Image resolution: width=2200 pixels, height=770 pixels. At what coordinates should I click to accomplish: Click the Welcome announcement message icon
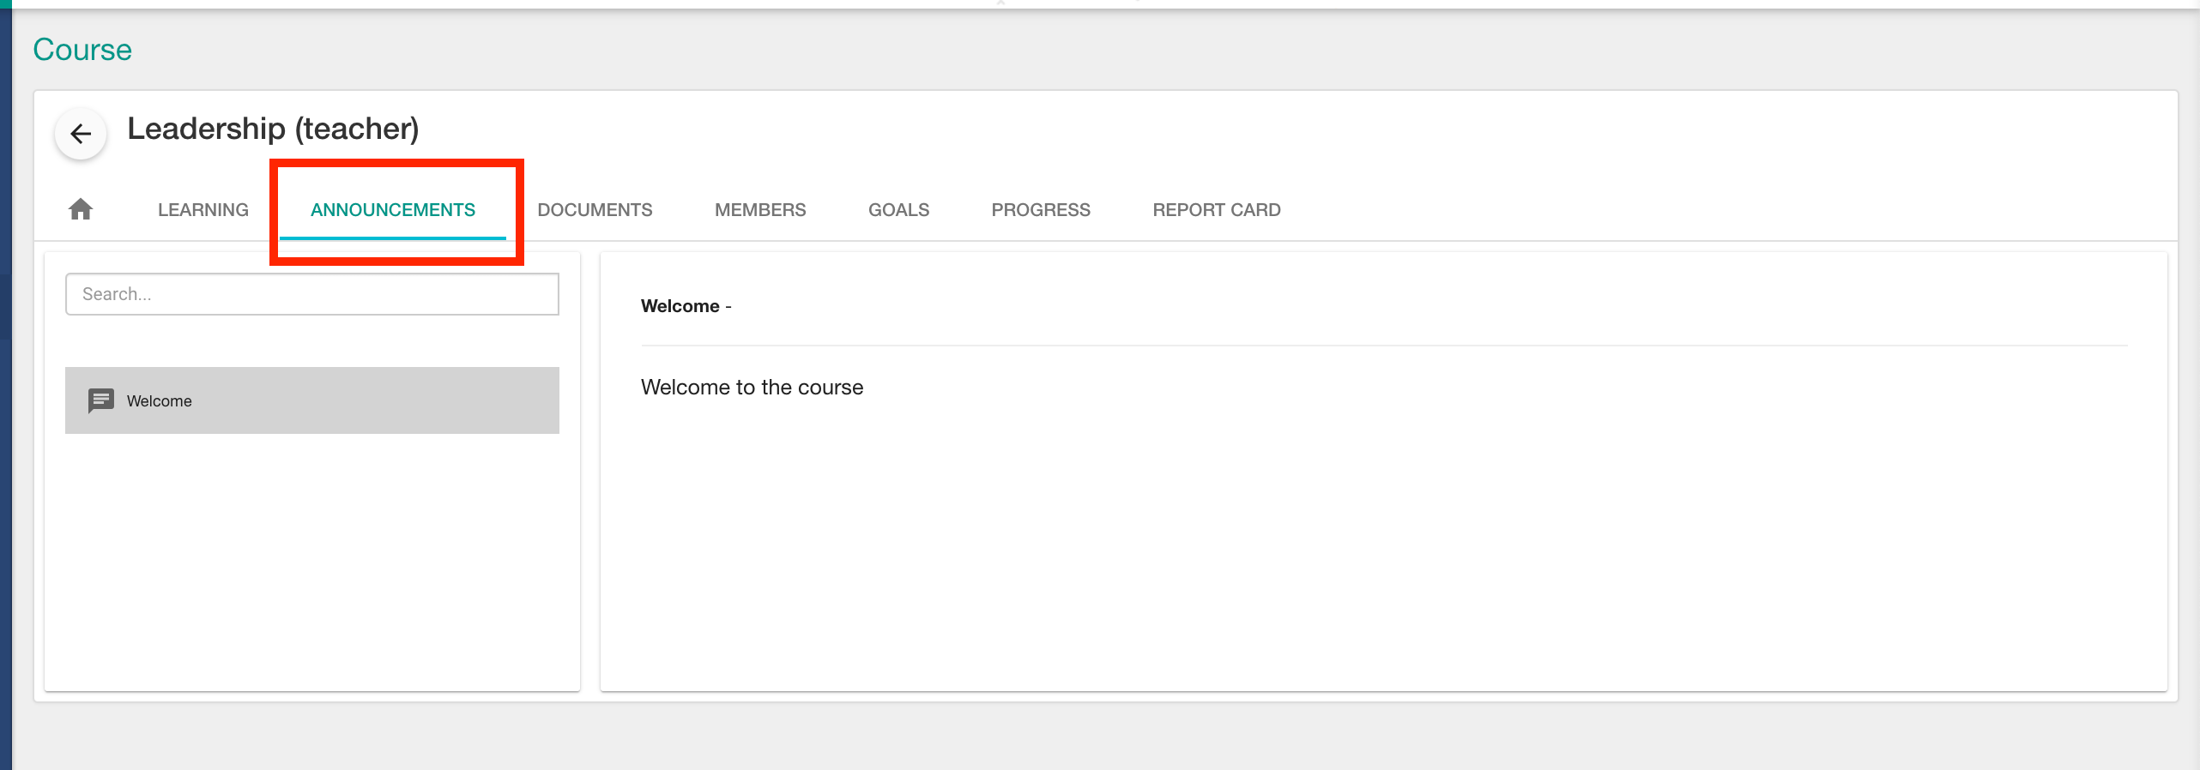[x=101, y=400]
